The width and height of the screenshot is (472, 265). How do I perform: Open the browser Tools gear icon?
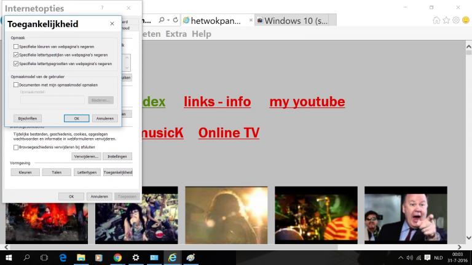pos(455,20)
